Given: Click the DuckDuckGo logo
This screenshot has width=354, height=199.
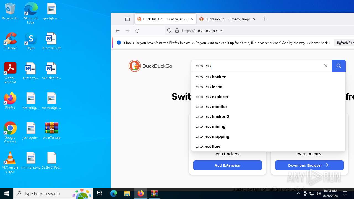Looking at the screenshot, I should coord(150,66).
